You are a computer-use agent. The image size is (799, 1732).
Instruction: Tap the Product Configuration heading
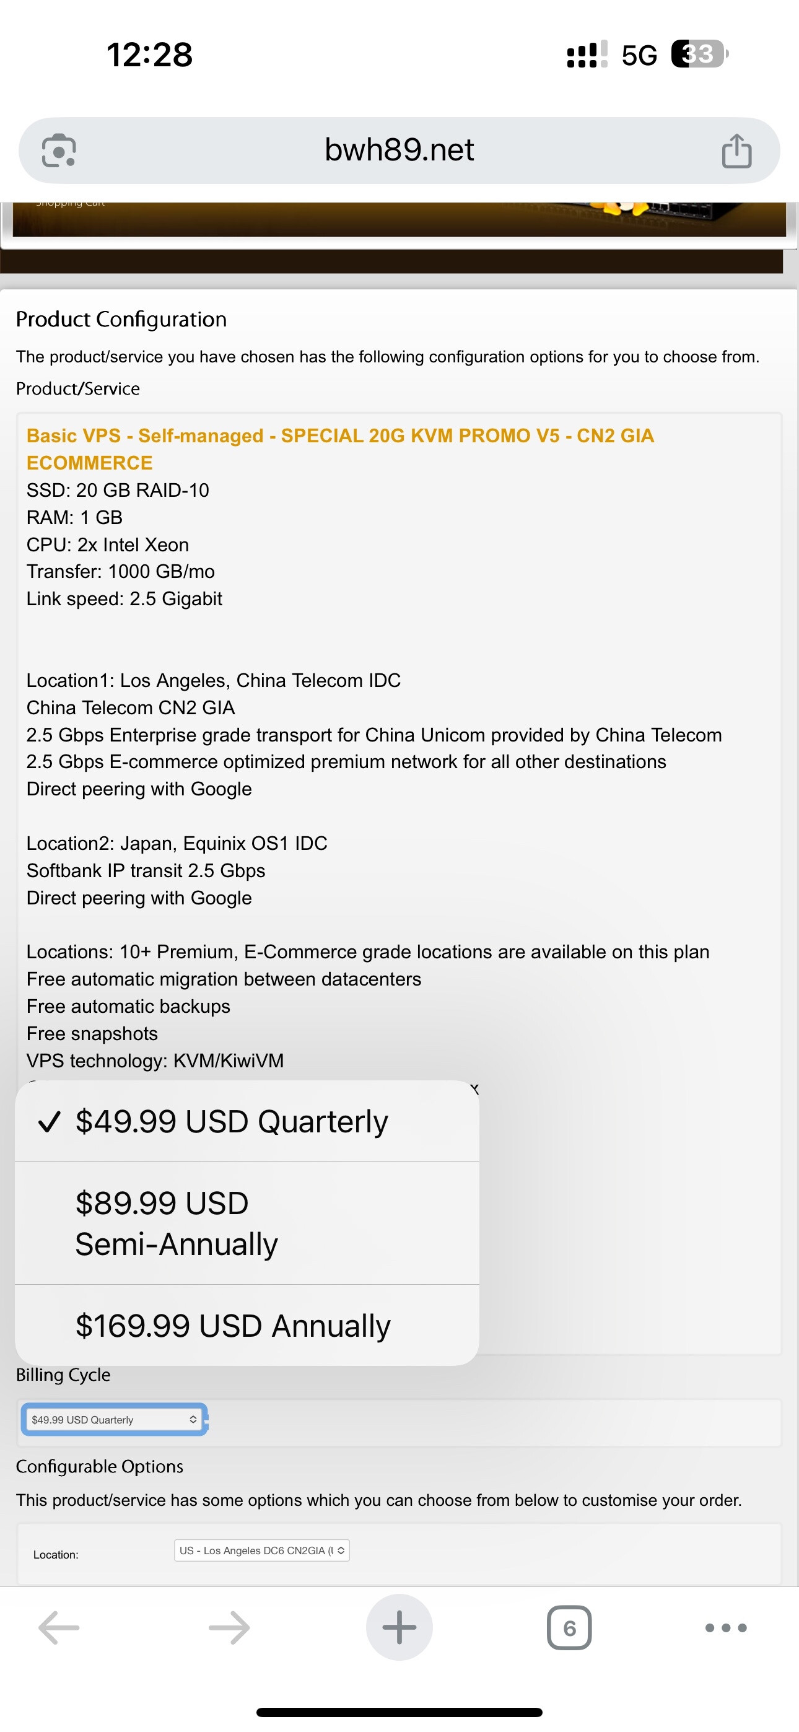click(121, 320)
